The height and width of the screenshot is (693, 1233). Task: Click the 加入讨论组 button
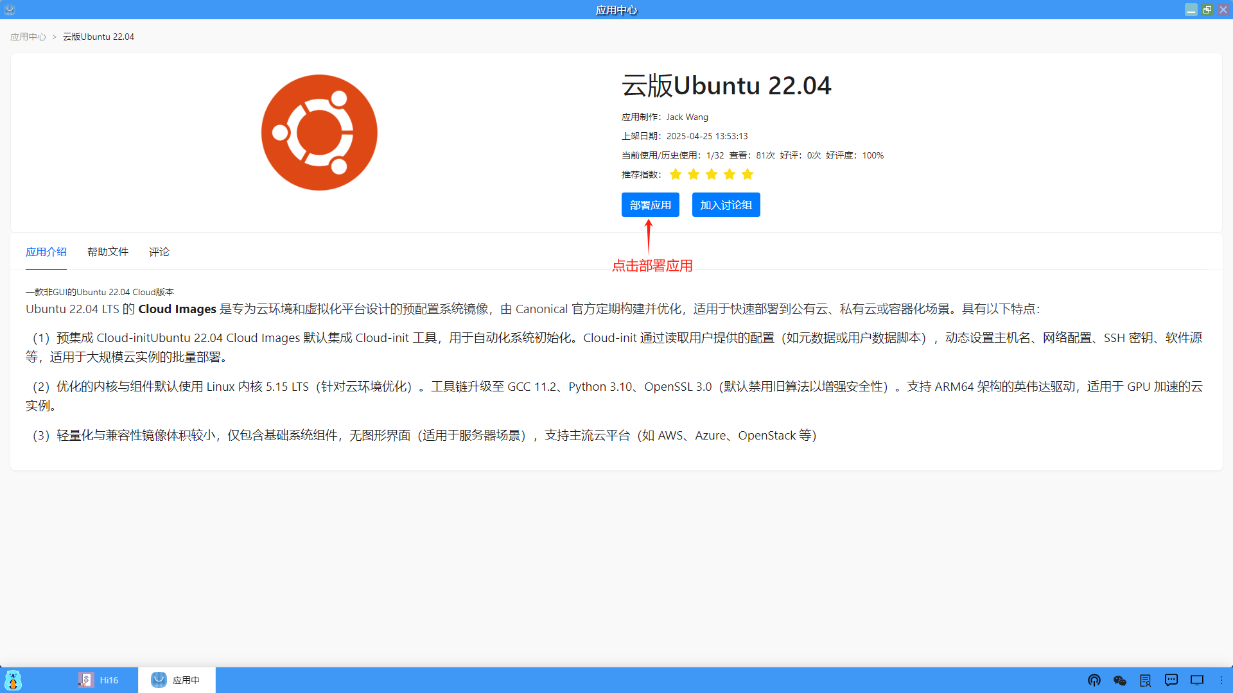(x=726, y=205)
